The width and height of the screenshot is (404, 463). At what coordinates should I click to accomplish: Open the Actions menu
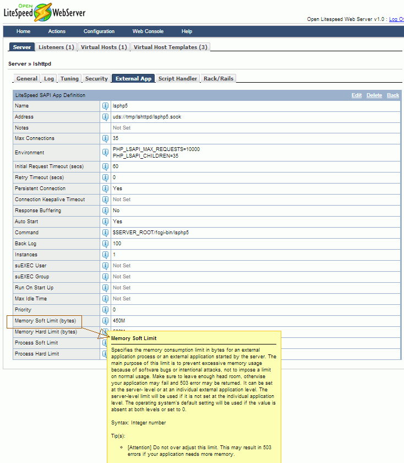(57, 31)
